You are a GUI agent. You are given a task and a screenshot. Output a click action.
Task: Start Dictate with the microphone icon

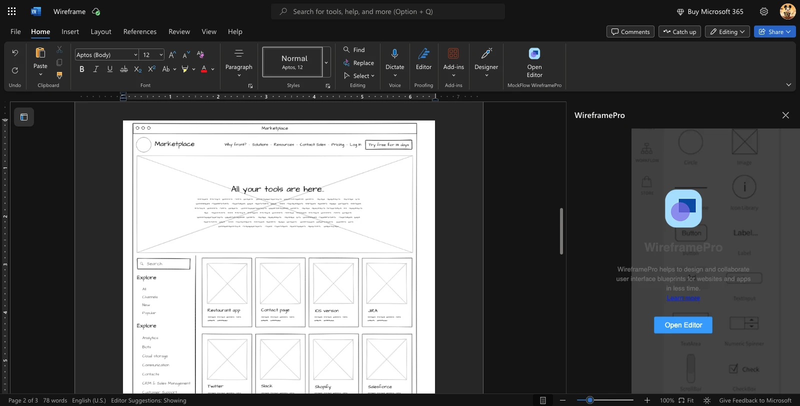coord(395,53)
